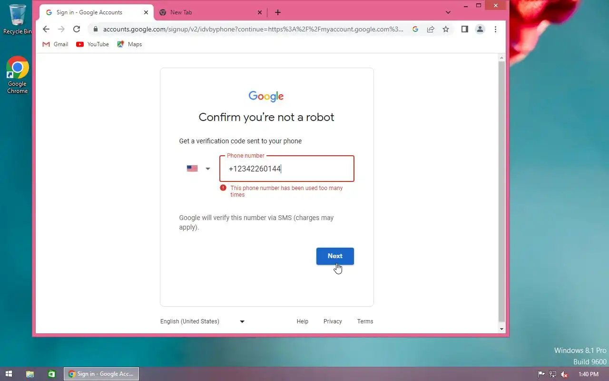This screenshot has height=381, width=609.
Task: Go back using the browser back arrow
Action: [46, 29]
